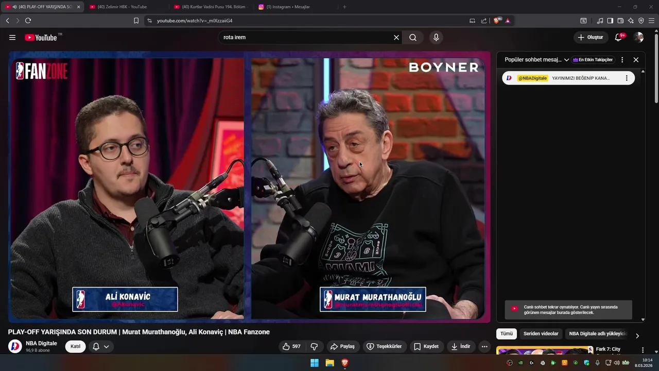659x371 pixels.
Task: Show next filter chips arrow
Action: click(637, 335)
